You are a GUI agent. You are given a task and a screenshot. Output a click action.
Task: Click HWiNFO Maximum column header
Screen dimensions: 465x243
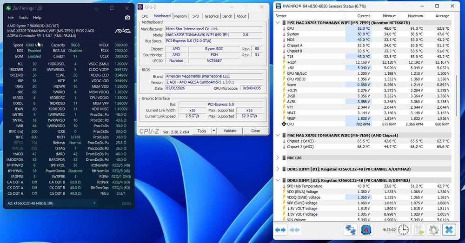tap(411, 16)
